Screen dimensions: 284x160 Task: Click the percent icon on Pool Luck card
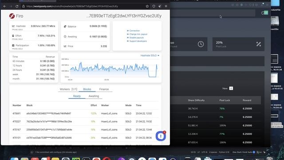[x=259, y=44]
